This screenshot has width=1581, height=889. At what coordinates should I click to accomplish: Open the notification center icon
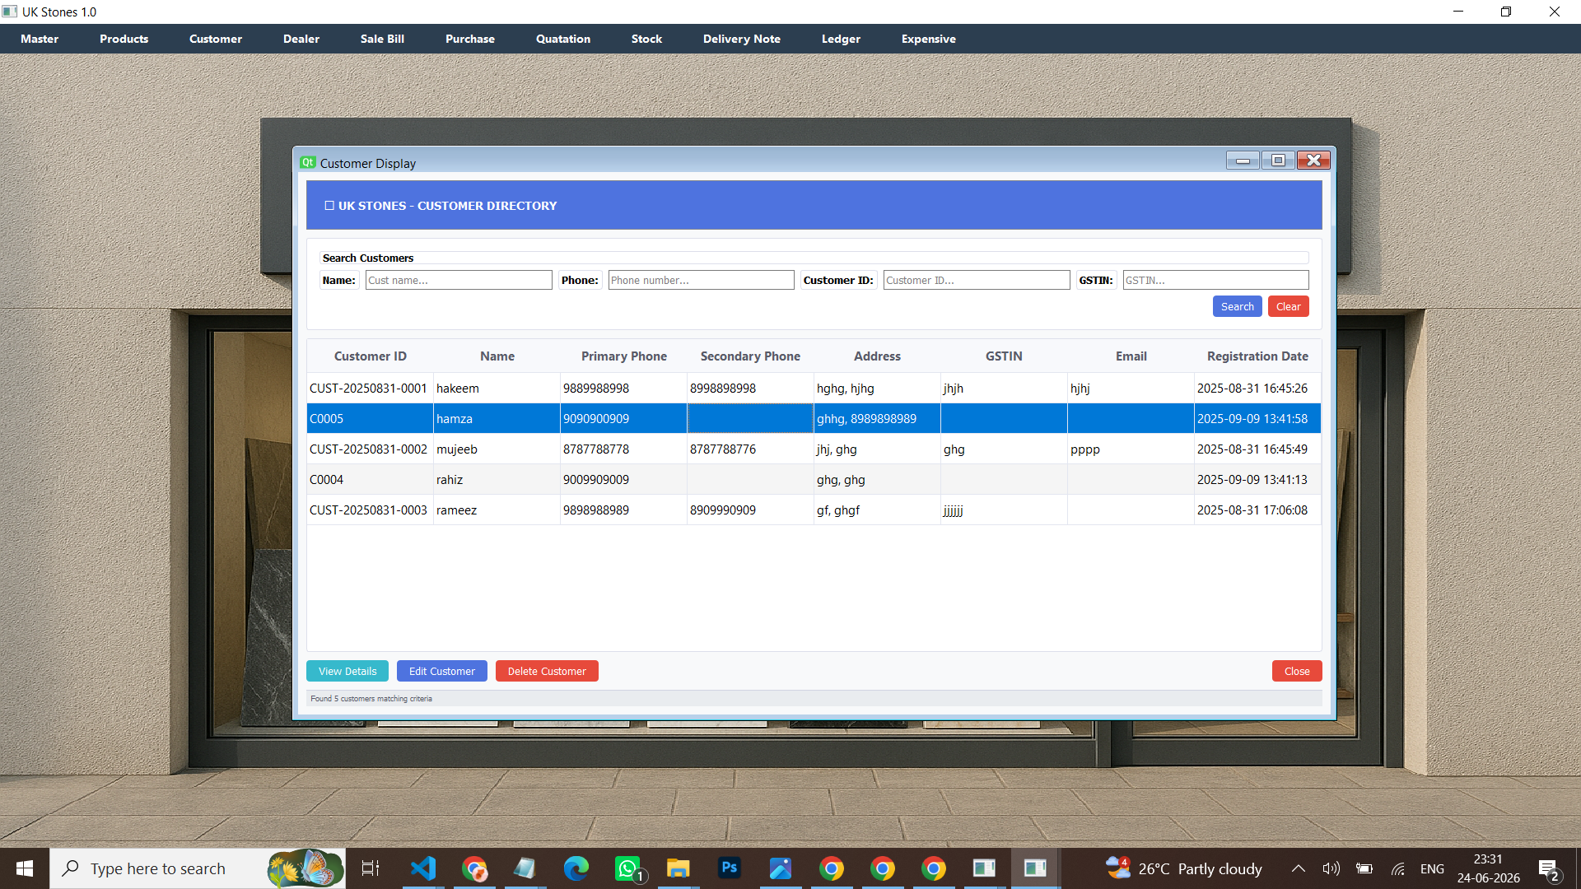pos(1548,869)
